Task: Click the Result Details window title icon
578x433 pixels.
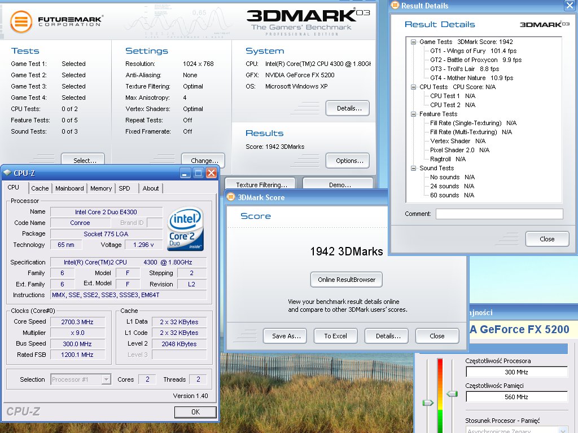Action: 395,5
